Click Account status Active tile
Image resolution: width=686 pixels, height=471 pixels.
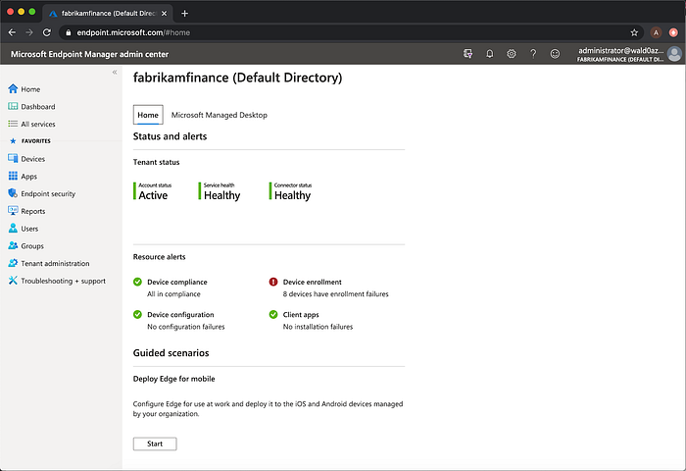pyautogui.click(x=152, y=192)
